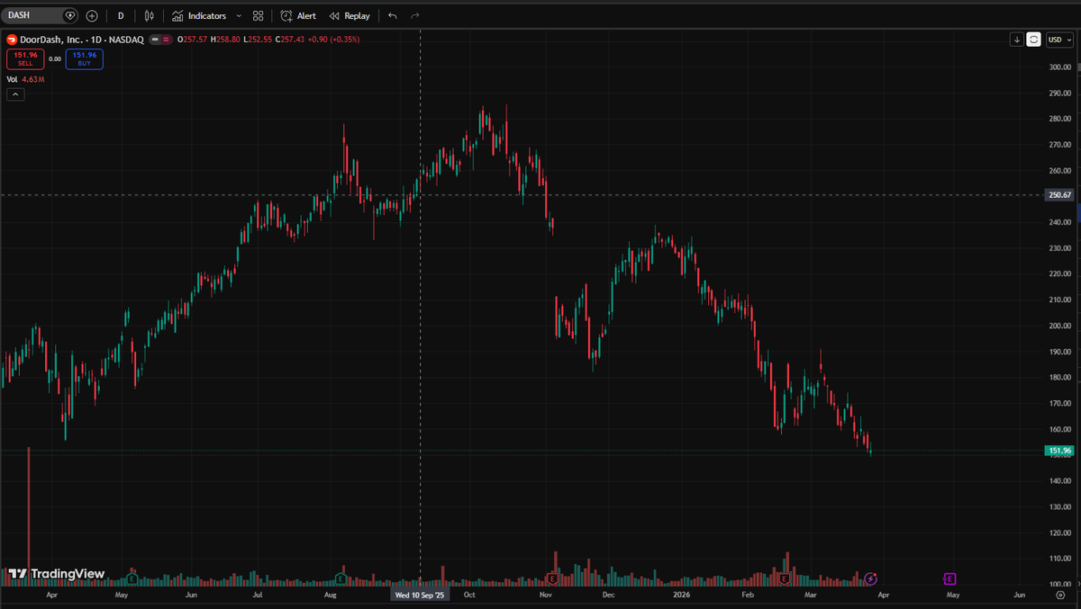Click the Vol 4.63M volume indicator label
Image resolution: width=1081 pixels, height=609 pixels.
25,79
